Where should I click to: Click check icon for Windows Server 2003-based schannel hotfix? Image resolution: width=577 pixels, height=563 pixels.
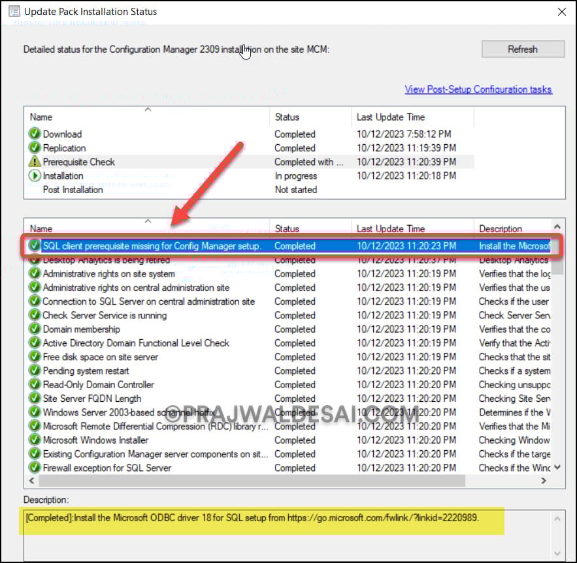[35, 412]
